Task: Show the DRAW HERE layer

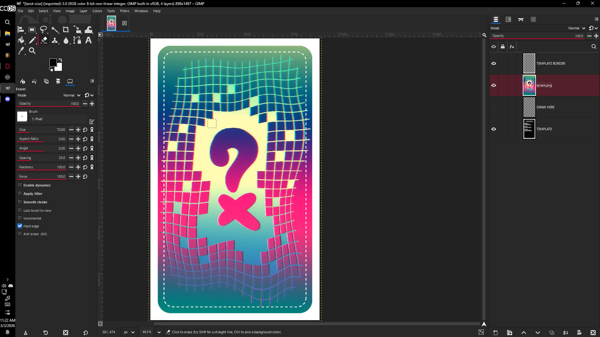Action: pos(494,107)
